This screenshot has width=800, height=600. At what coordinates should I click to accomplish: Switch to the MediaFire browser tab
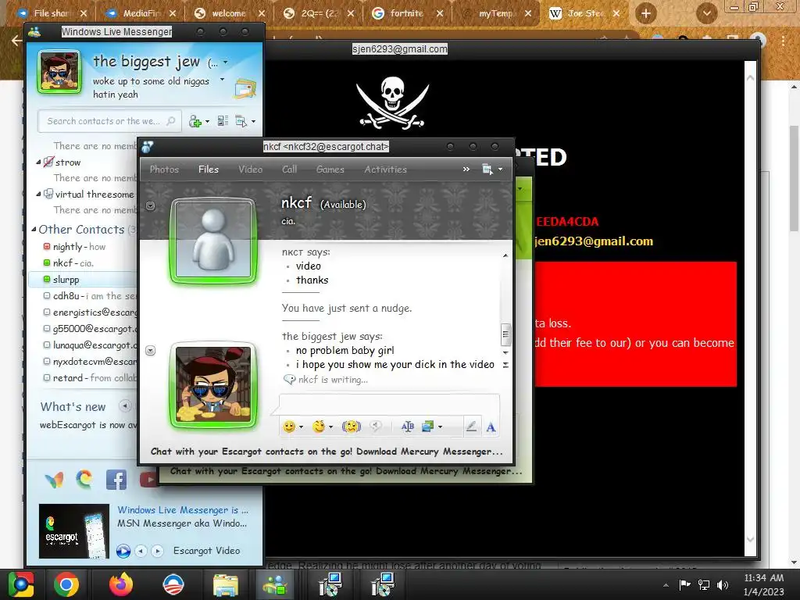[x=142, y=13]
